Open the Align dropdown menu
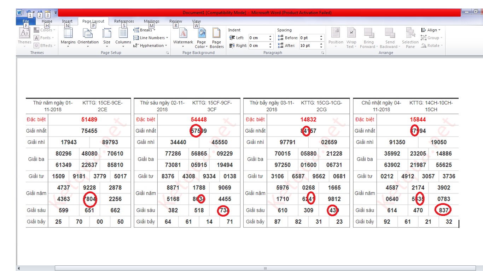Screen dimensions: 483x271 [431, 30]
